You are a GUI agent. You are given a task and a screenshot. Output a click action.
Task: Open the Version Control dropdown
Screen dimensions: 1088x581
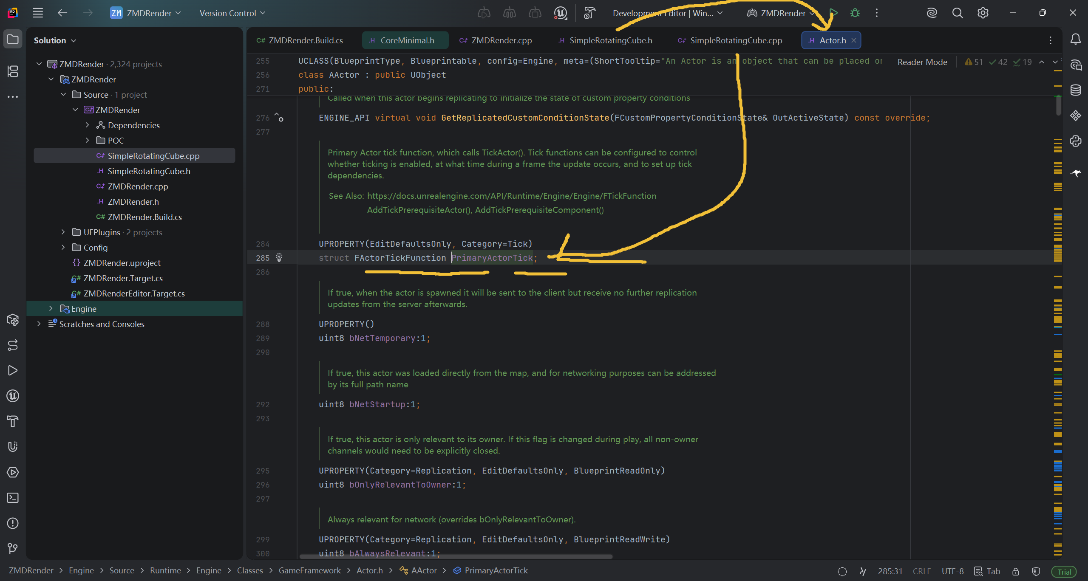coord(232,13)
